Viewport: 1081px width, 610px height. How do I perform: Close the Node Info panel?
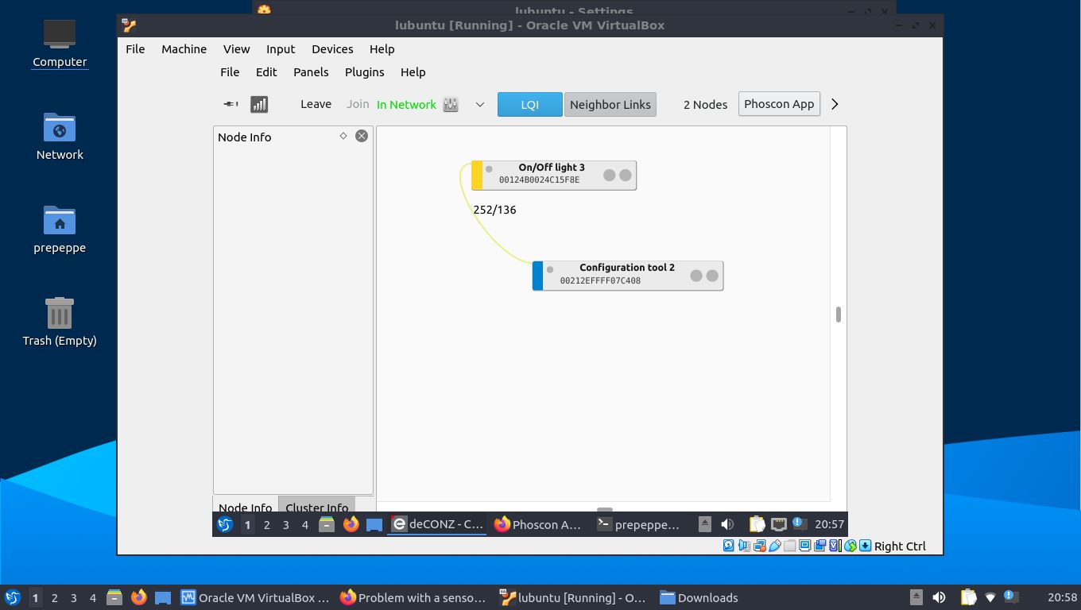(x=362, y=136)
